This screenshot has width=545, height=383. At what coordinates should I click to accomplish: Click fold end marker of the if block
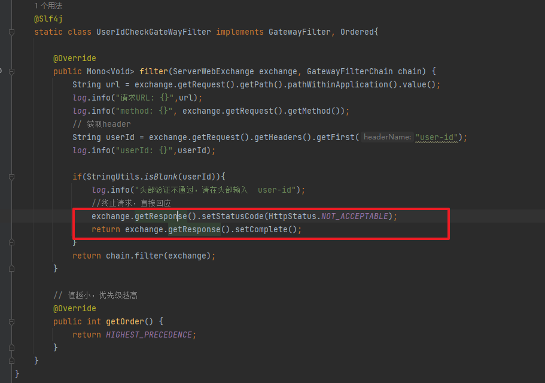[x=11, y=242]
